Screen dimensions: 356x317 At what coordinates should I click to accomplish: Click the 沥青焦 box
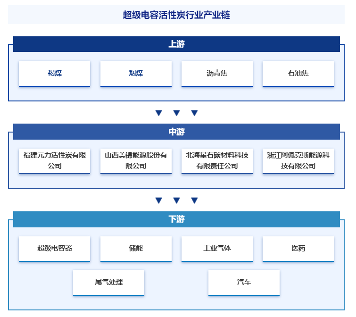[x=217, y=73]
